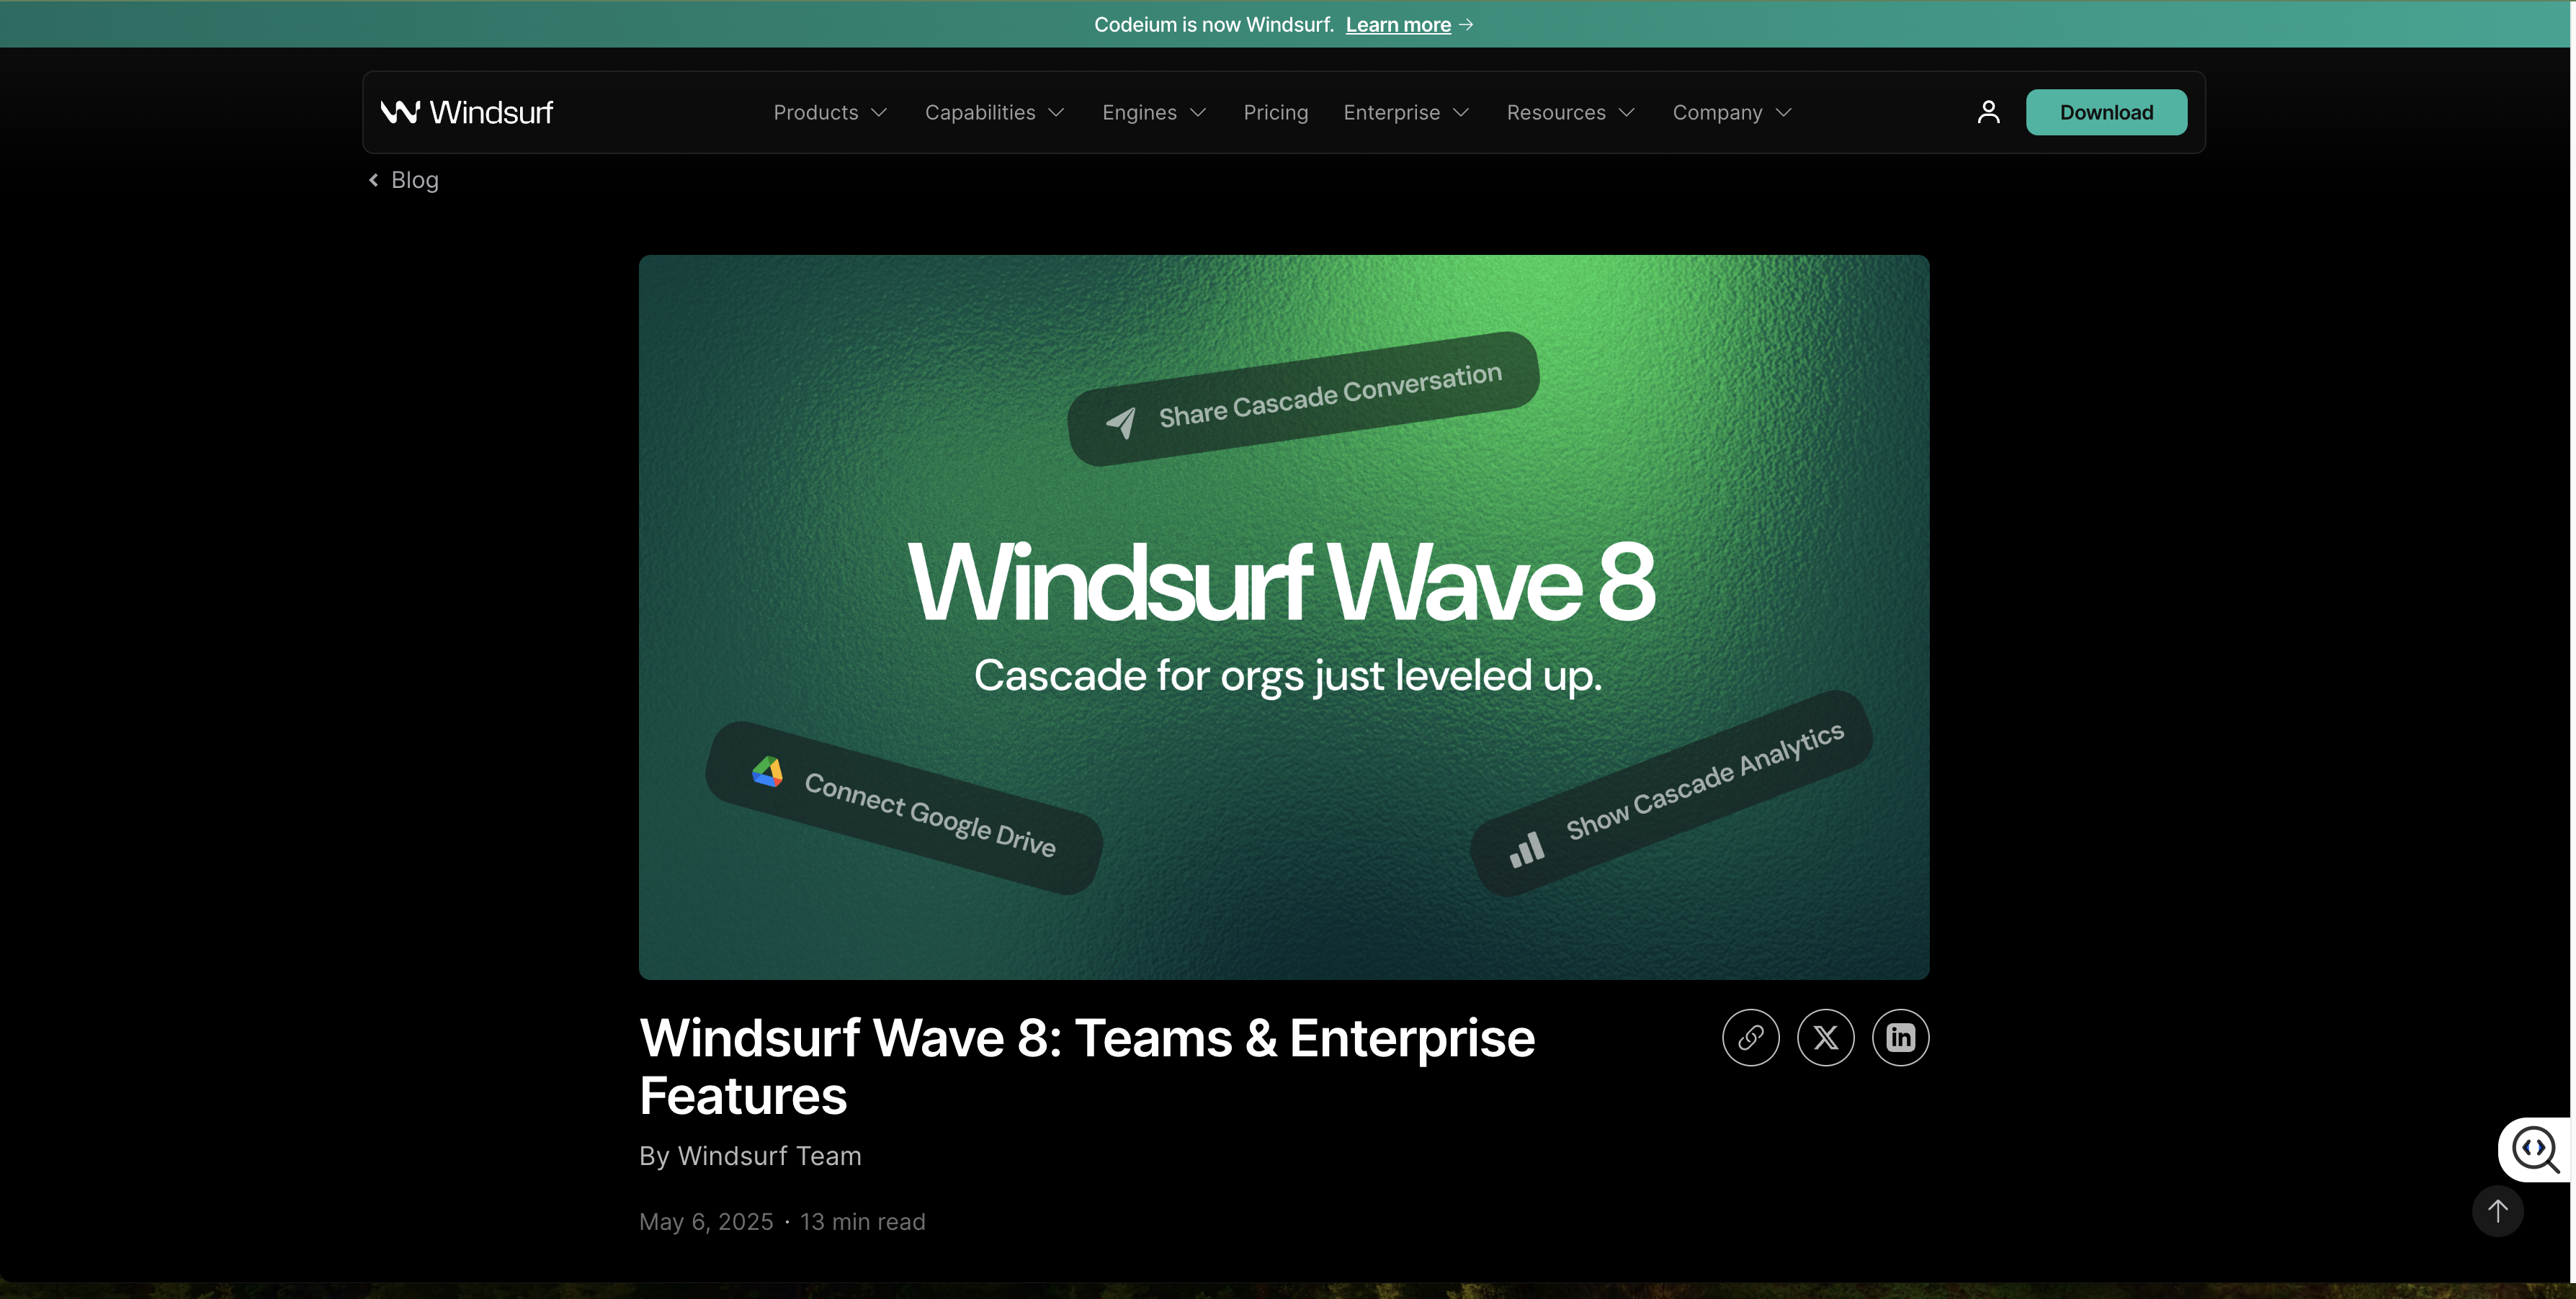Open the Resources dropdown menu

coord(1570,113)
